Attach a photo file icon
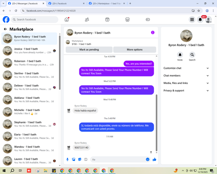Image resolution: width=217 pixels, height=174 pixels. (x=74, y=160)
